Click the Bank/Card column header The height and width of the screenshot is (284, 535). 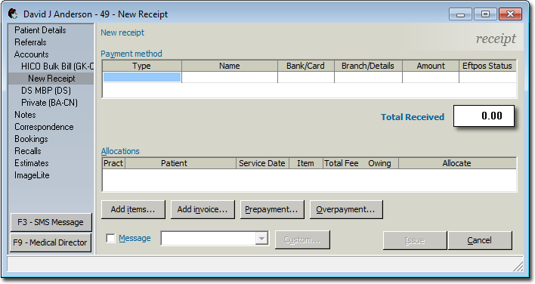tap(306, 66)
